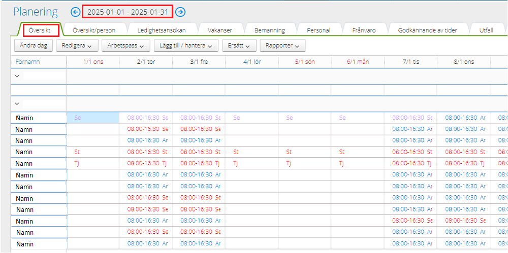Open Godkännande av tider tab
The height and width of the screenshot is (253, 508).
[427, 30]
